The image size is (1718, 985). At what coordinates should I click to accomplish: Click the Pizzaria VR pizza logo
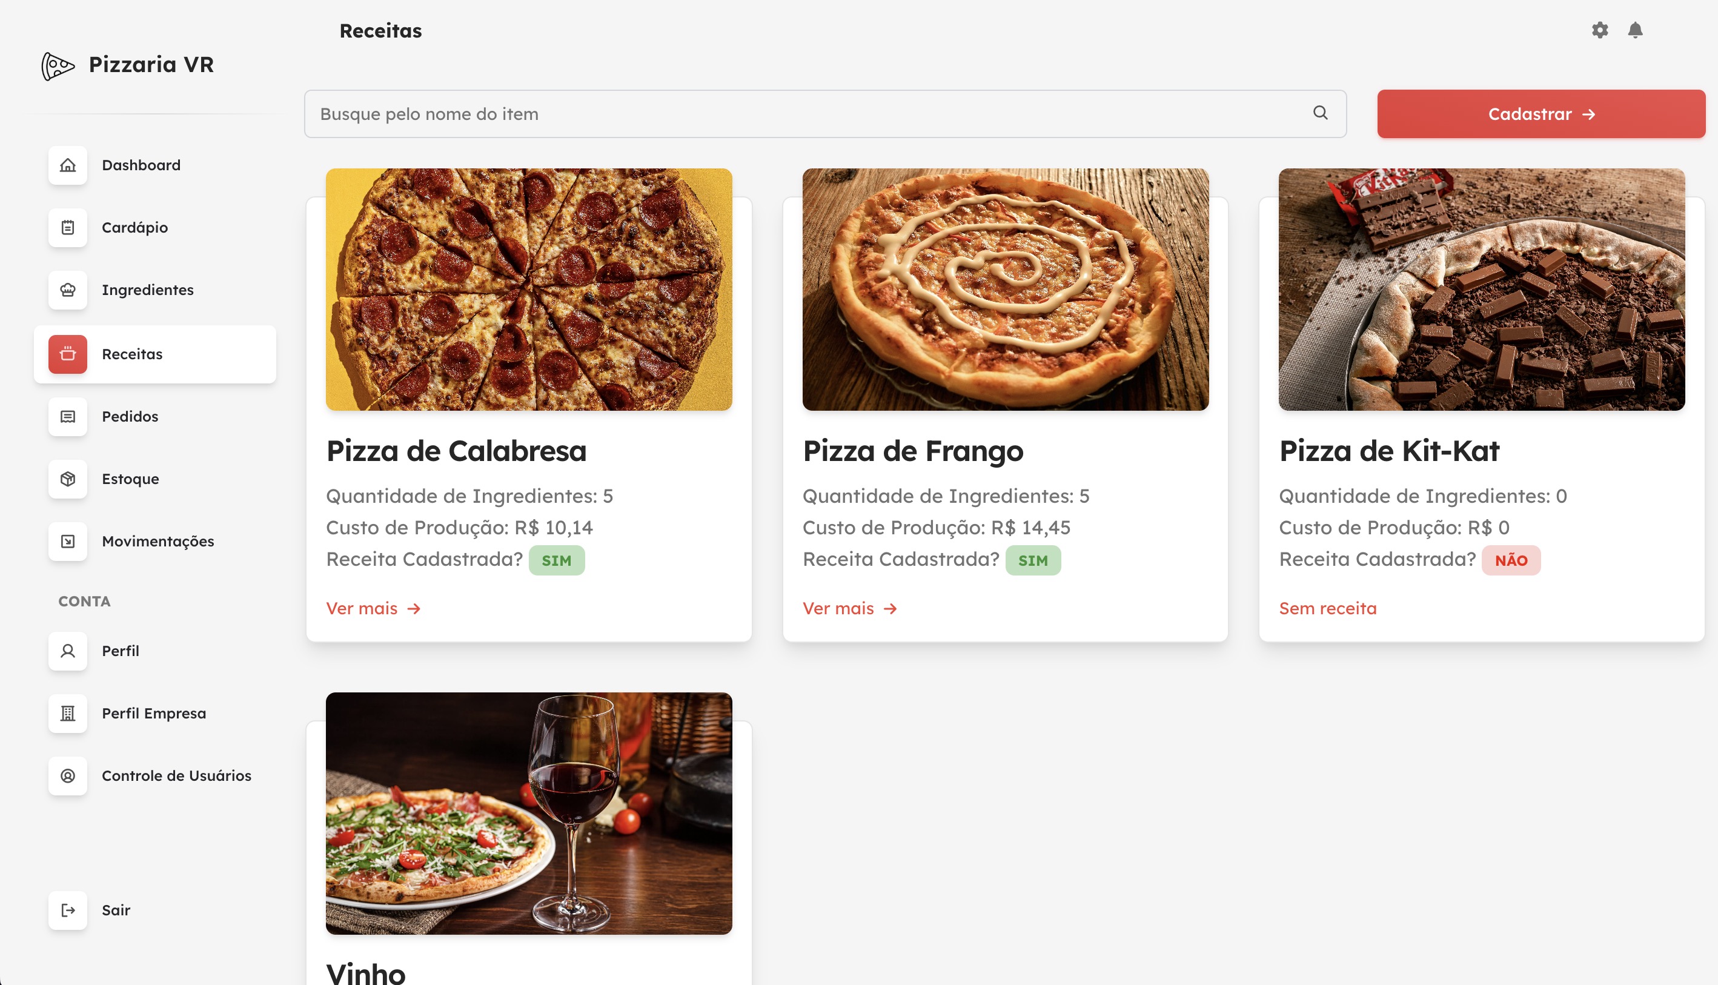[58, 65]
